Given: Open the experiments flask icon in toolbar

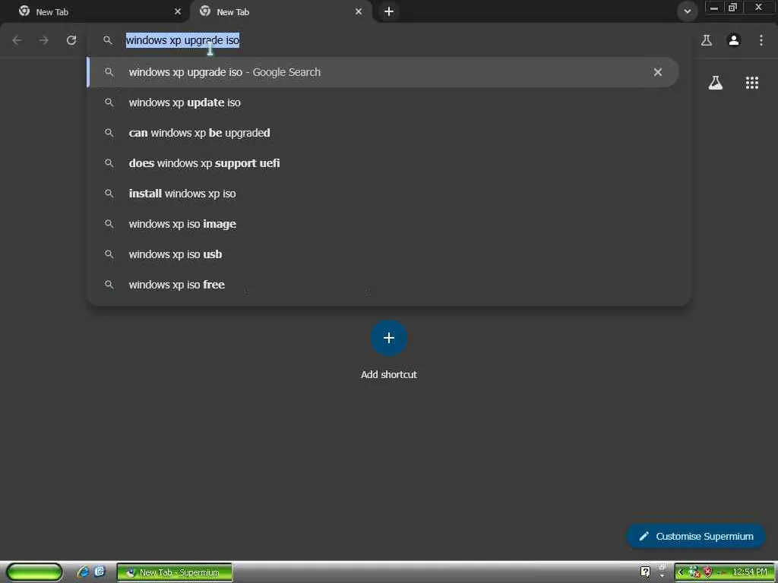Looking at the screenshot, I should [x=707, y=40].
